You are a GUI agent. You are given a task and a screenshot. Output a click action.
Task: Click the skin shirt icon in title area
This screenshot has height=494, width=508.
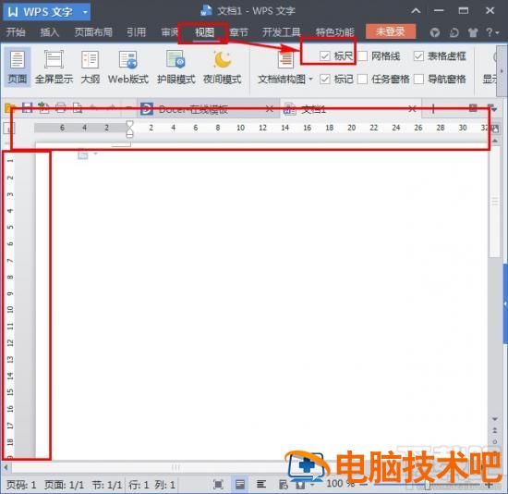(473, 32)
